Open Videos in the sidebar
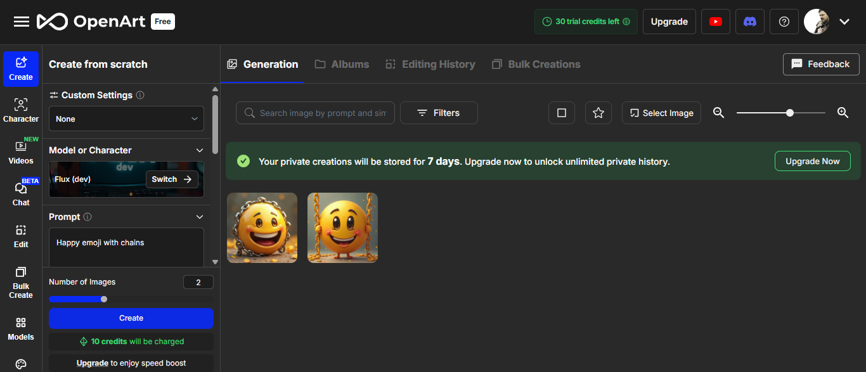Screen dimensions: 866x372 (21, 153)
